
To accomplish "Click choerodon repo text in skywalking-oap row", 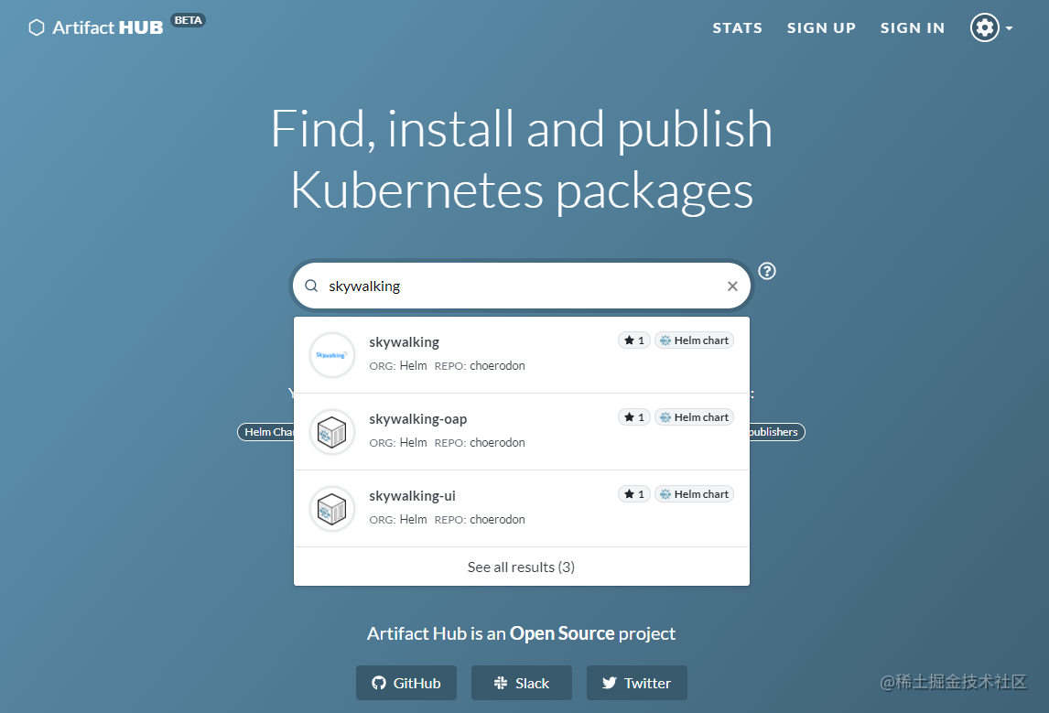I will point(497,443).
